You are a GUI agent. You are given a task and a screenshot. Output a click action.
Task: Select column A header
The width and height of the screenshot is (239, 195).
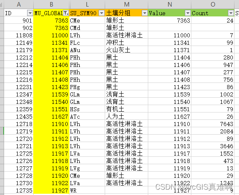click(19, 4)
